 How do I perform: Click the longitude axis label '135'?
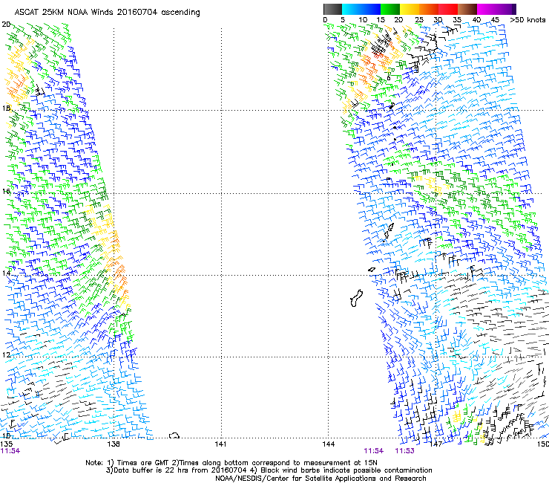pyautogui.click(x=7, y=444)
